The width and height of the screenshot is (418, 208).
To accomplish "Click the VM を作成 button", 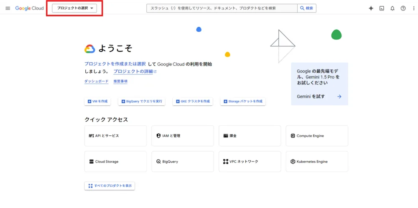I will (x=97, y=101).
